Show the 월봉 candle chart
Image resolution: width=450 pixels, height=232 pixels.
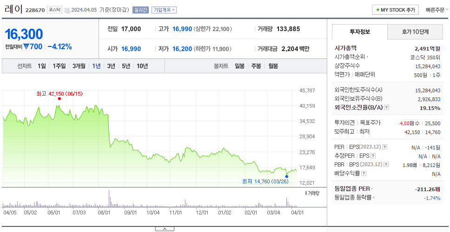click(x=273, y=66)
